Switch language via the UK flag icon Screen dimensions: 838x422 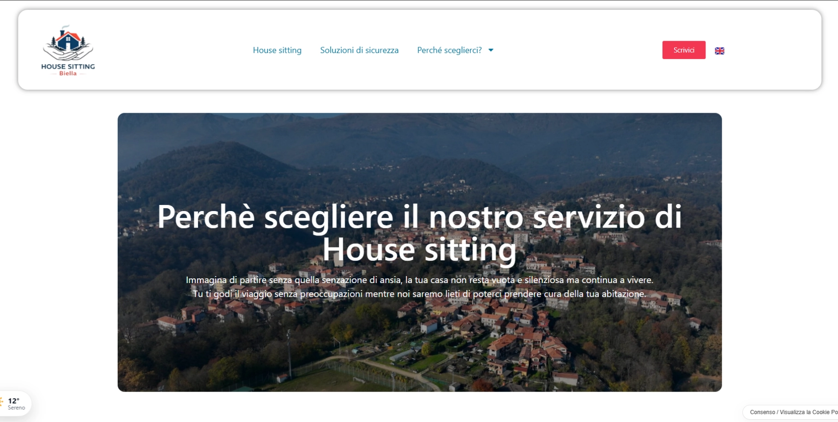[x=719, y=51]
